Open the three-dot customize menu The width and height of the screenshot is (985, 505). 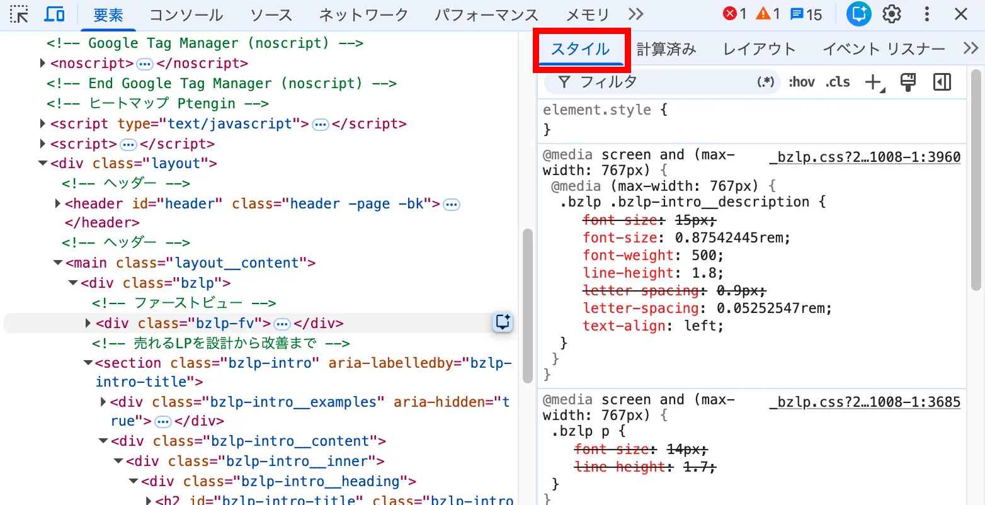coord(927,14)
